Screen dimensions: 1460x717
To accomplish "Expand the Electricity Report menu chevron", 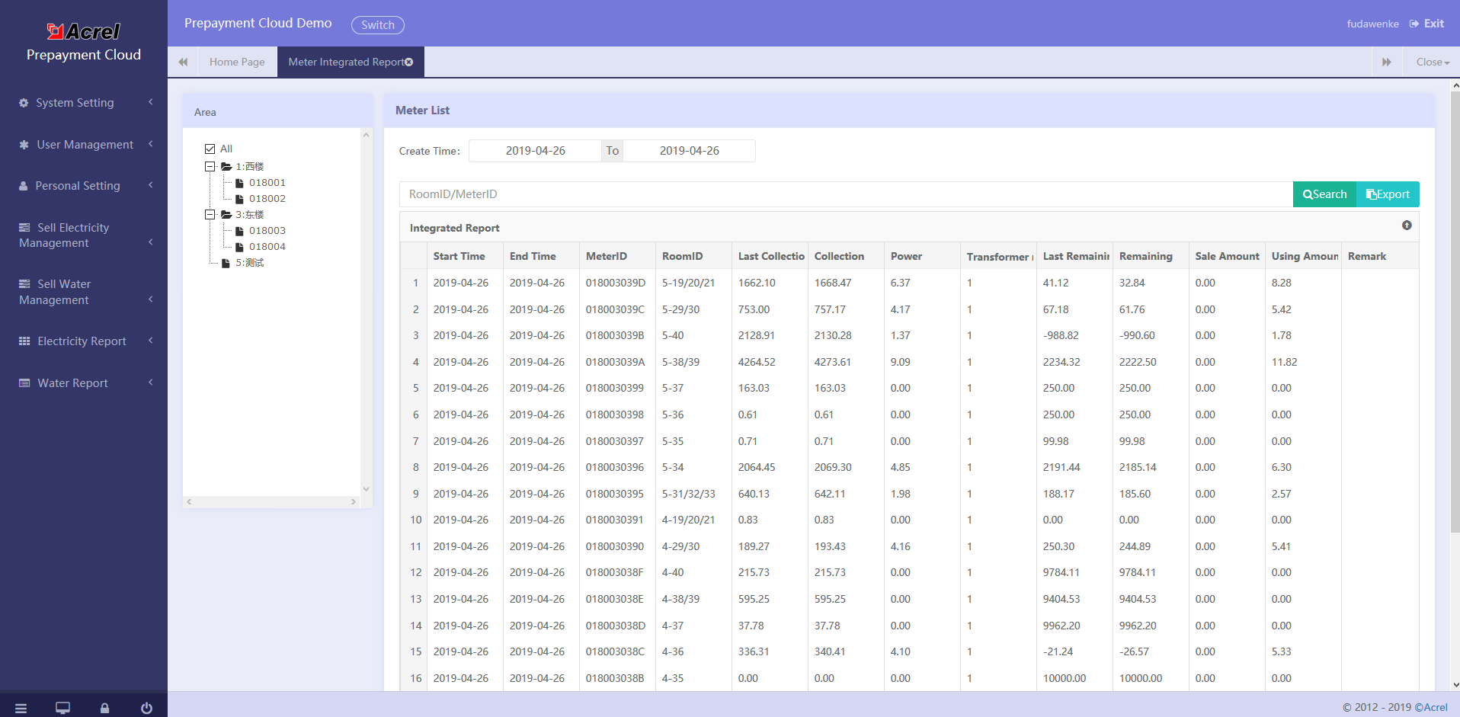I will pos(151,341).
